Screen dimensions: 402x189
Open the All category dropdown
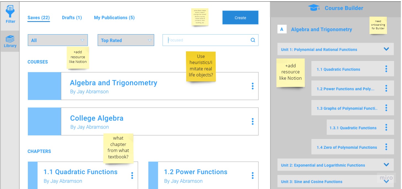pyautogui.click(x=58, y=40)
